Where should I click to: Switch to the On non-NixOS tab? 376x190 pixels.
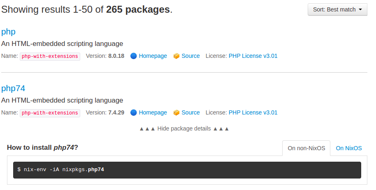click(306, 148)
